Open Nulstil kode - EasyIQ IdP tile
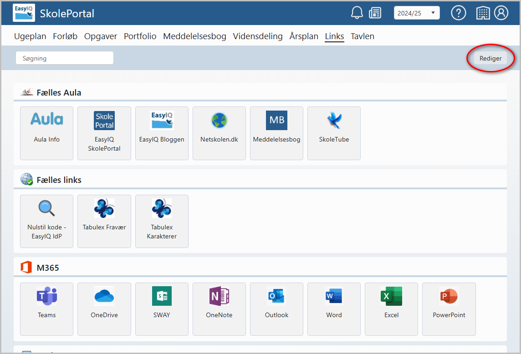Image resolution: width=521 pixels, height=354 pixels. pos(46,221)
